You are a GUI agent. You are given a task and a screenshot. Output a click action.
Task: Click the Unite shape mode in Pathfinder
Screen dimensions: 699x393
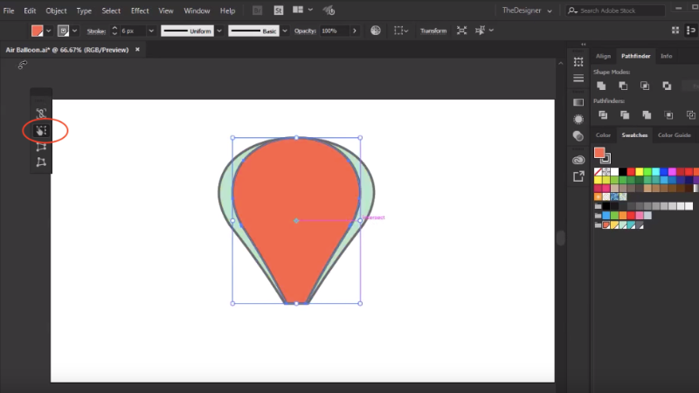click(601, 86)
